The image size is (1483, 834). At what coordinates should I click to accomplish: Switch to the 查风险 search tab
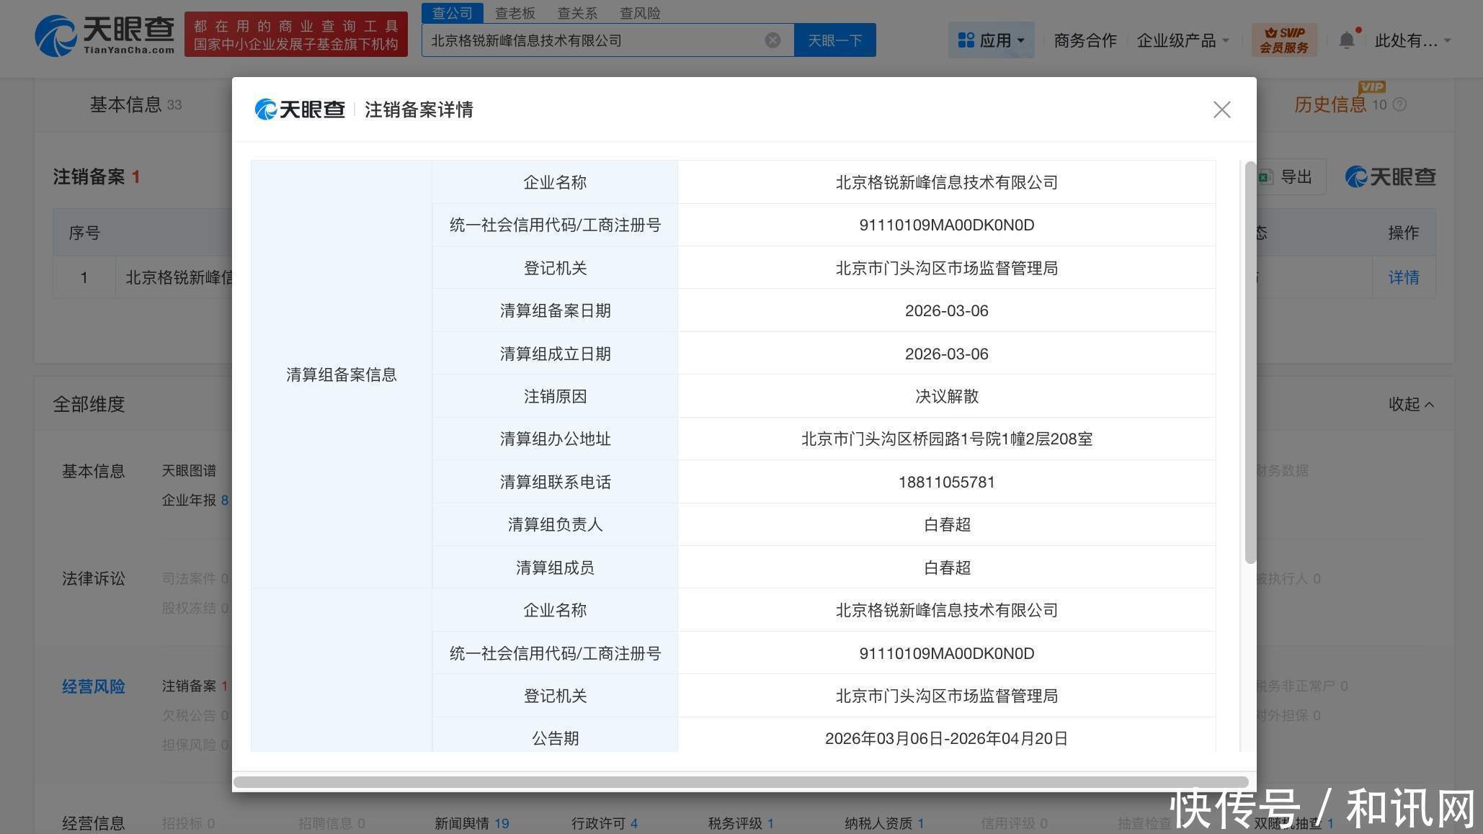click(640, 13)
